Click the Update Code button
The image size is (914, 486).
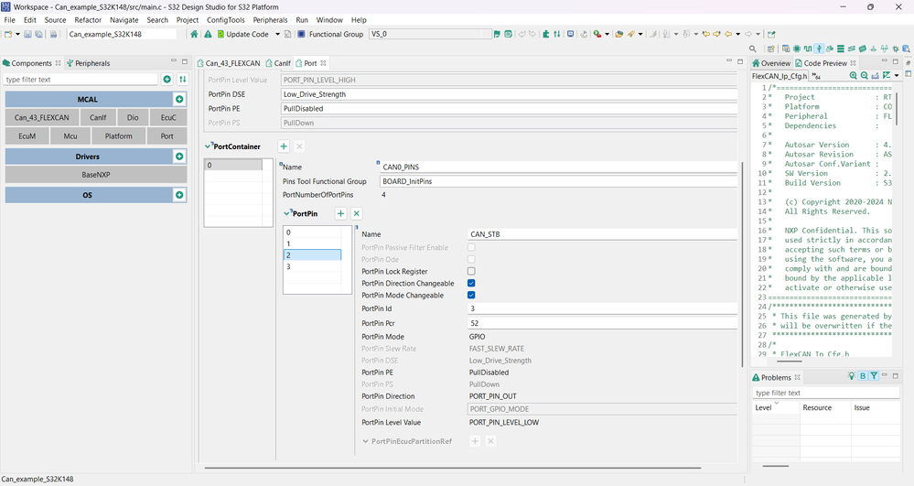coord(243,34)
